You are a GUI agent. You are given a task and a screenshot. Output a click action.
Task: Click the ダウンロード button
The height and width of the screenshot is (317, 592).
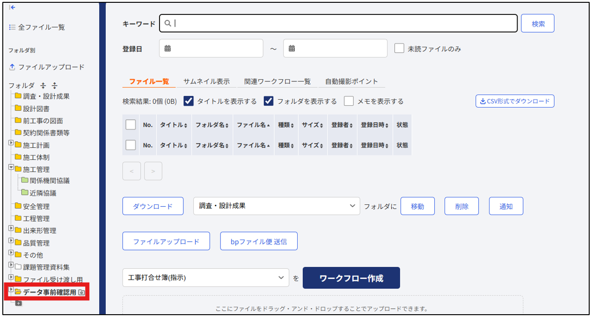pyautogui.click(x=153, y=206)
